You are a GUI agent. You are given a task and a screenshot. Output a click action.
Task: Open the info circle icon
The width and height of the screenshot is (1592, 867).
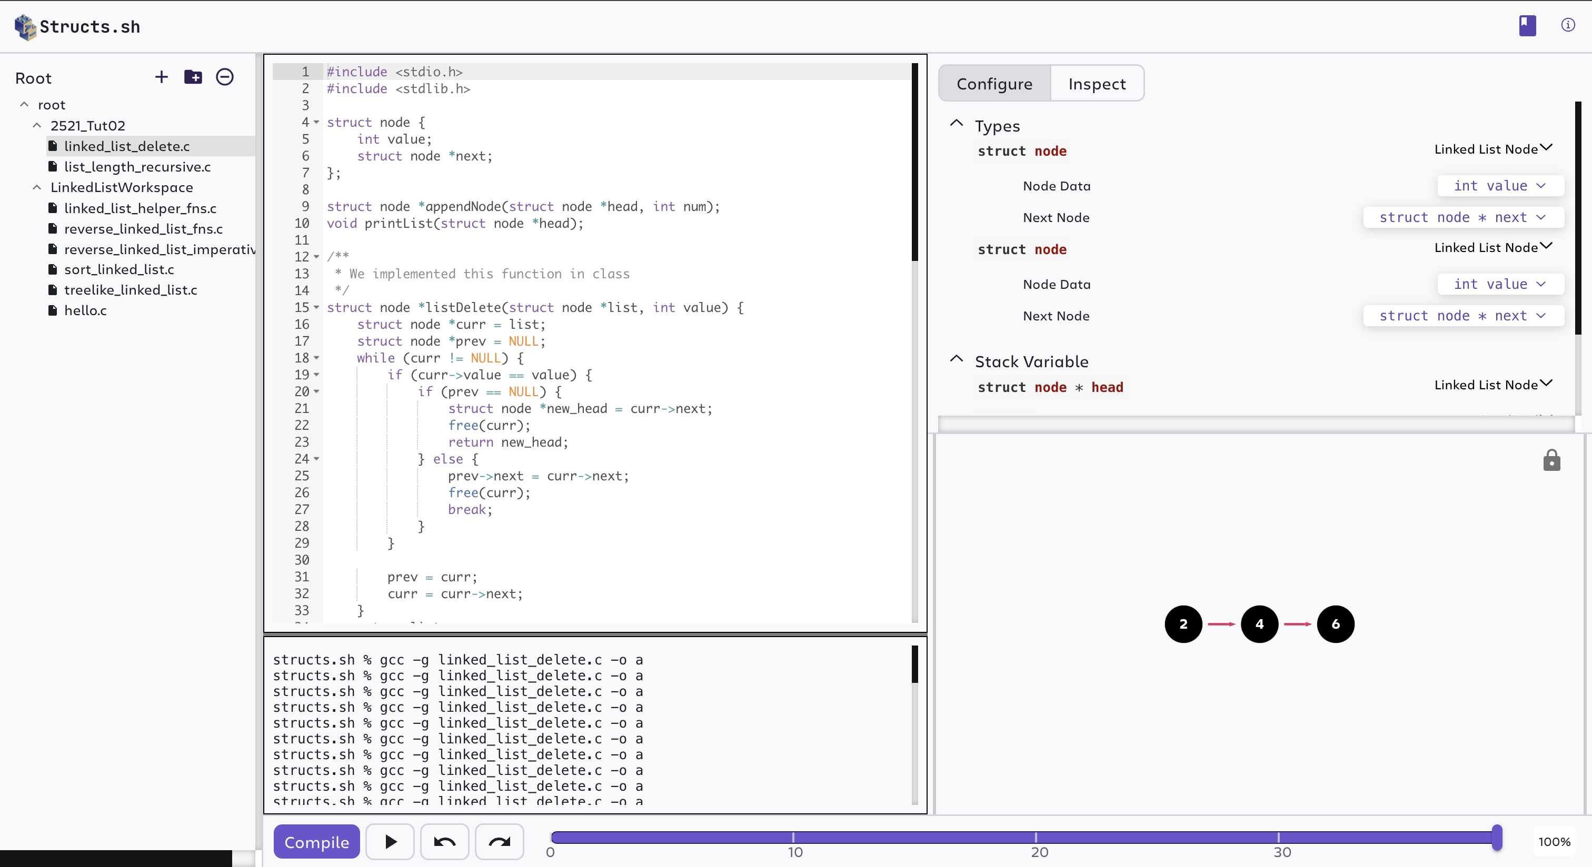tap(1568, 25)
